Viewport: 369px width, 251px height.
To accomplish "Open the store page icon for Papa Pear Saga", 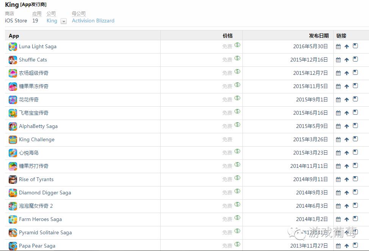I will pyautogui.click(x=355, y=245).
